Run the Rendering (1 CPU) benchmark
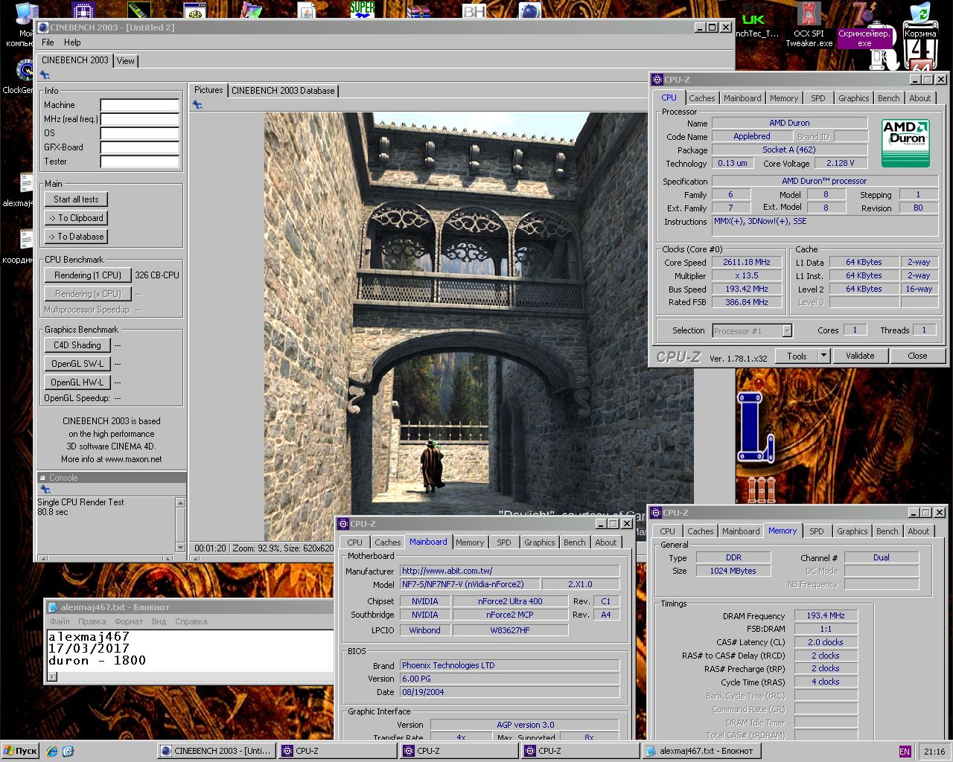 click(x=88, y=275)
